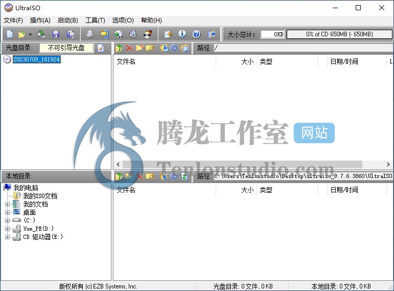Click Extract icon in disc pane toolbar
Screen dimensions: 394x291
tap(164, 48)
